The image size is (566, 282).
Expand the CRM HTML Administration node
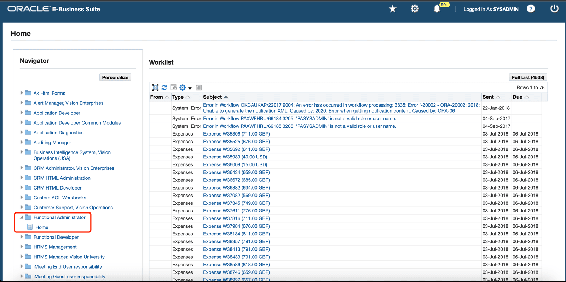pyautogui.click(x=22, y=178)
